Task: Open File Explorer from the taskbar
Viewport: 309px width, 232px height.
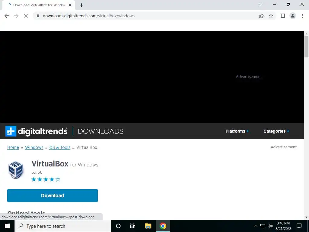Action: pos(148,226)
